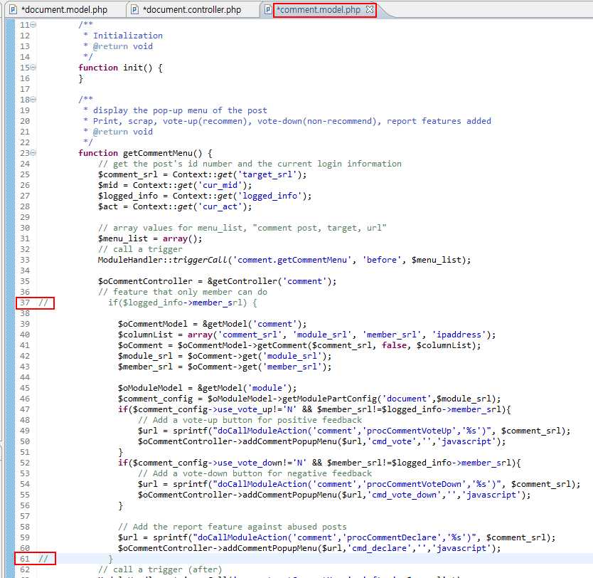
Task: Switch to the document.controller.php tab
Action: [191, 10]
